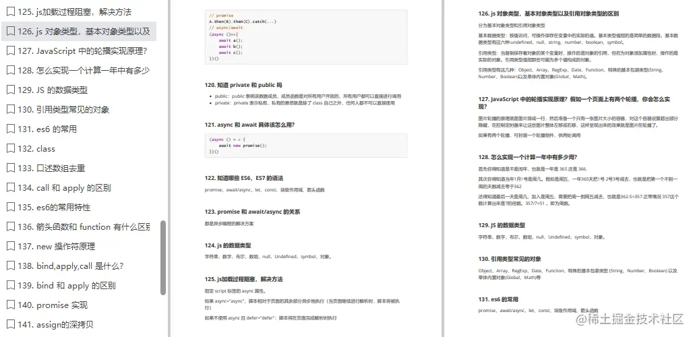The image size is (695, 337).
Task: Open bookmark '133. 口述数组去重'
Action: pyautogui.click(x=51, y=168)
